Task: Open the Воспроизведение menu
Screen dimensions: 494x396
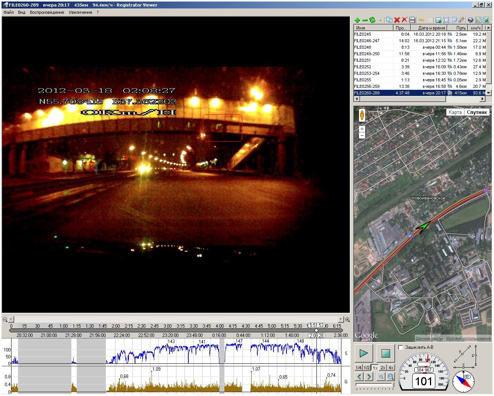Action: pos(47,12)
